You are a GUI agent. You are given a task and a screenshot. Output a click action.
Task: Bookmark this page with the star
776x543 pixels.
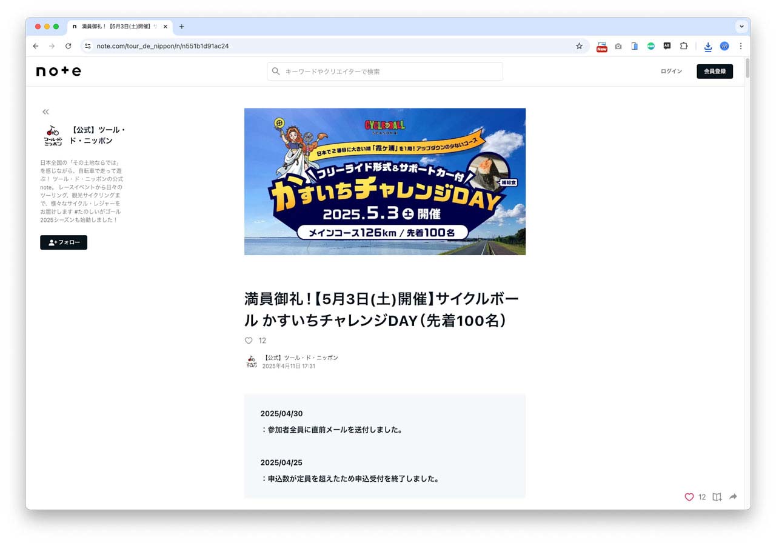click(579, 46)
